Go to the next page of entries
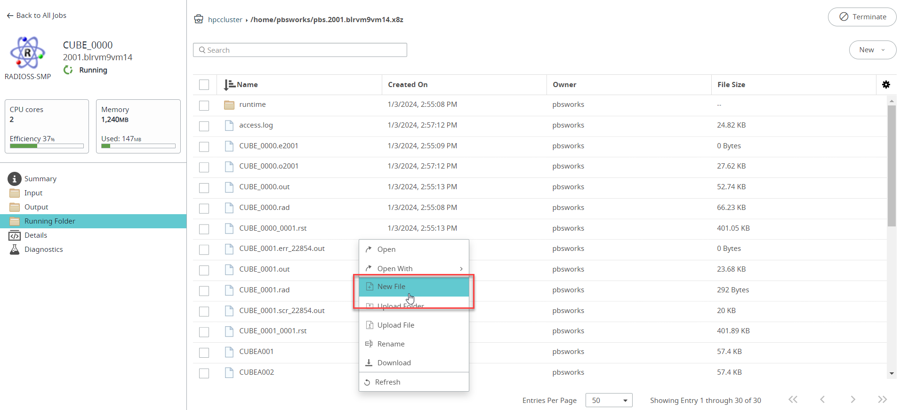Viewport: 900px width, 410px height. click(853, 399)
